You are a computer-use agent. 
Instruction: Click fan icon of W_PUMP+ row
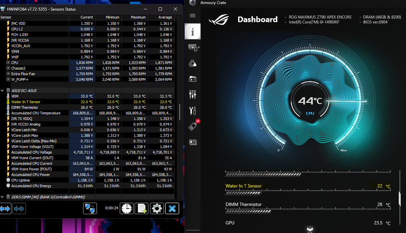(8, 80)
